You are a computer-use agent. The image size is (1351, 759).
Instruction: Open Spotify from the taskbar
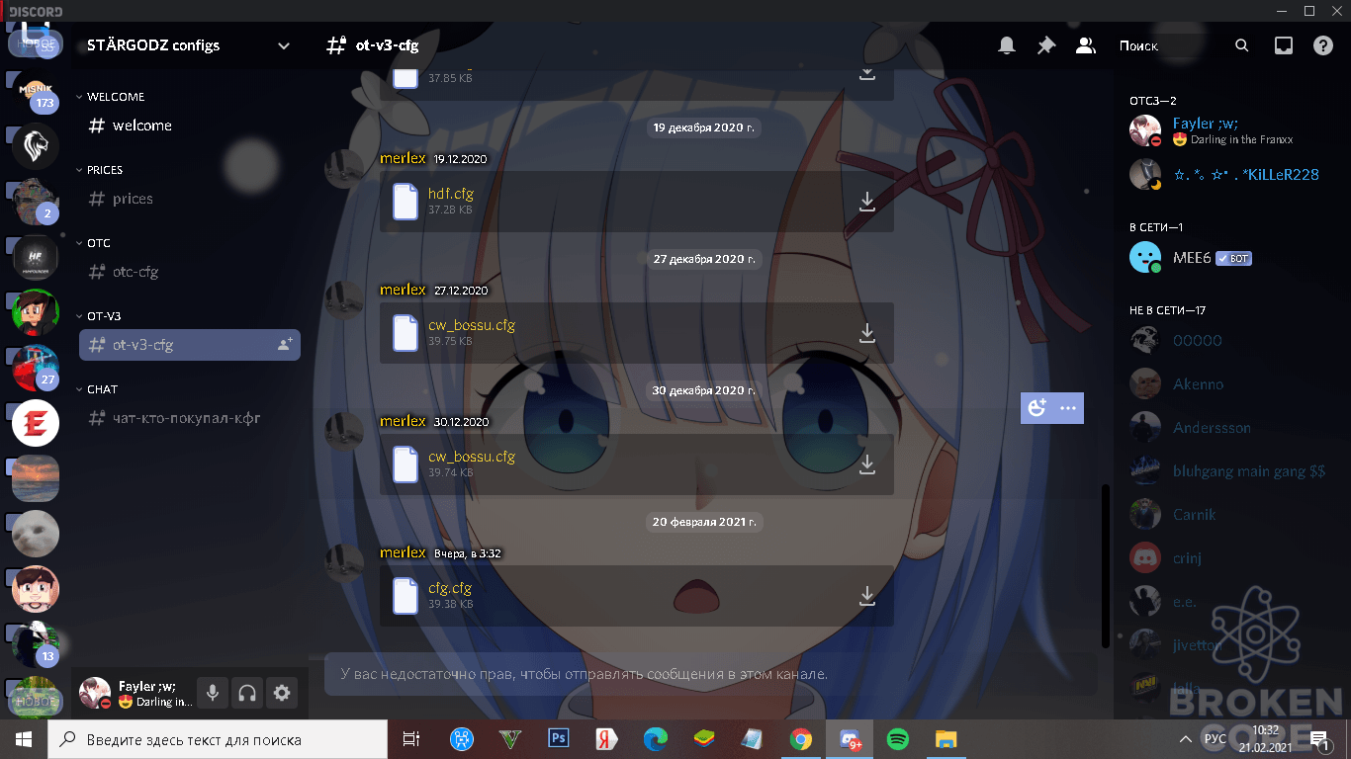(898, 739)
